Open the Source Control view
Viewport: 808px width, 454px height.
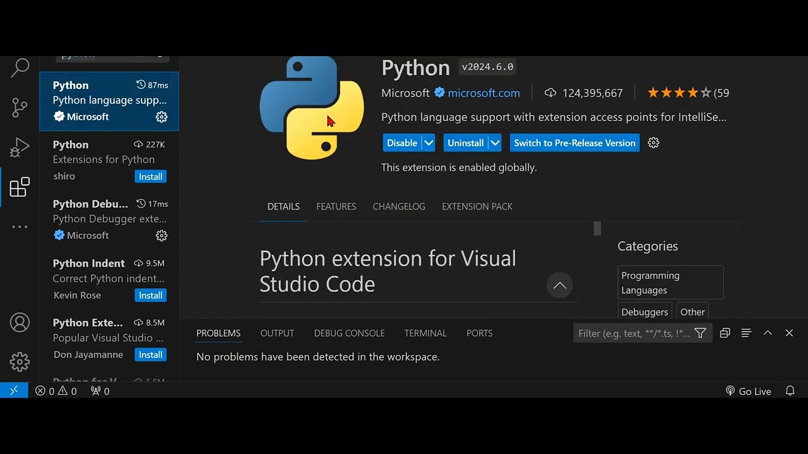tap(20, 108)
